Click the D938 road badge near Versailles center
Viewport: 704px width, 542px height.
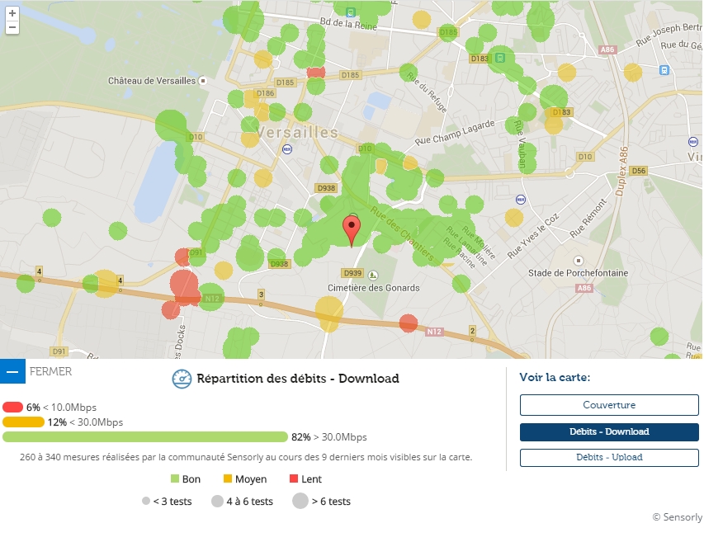[326, 188]
